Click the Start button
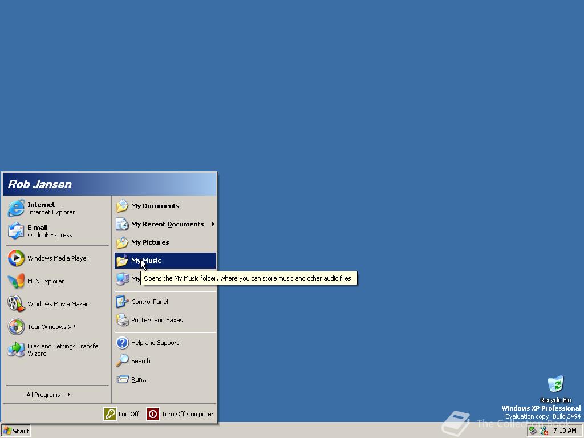Screen dimensions: 584x438 (16, 431)
